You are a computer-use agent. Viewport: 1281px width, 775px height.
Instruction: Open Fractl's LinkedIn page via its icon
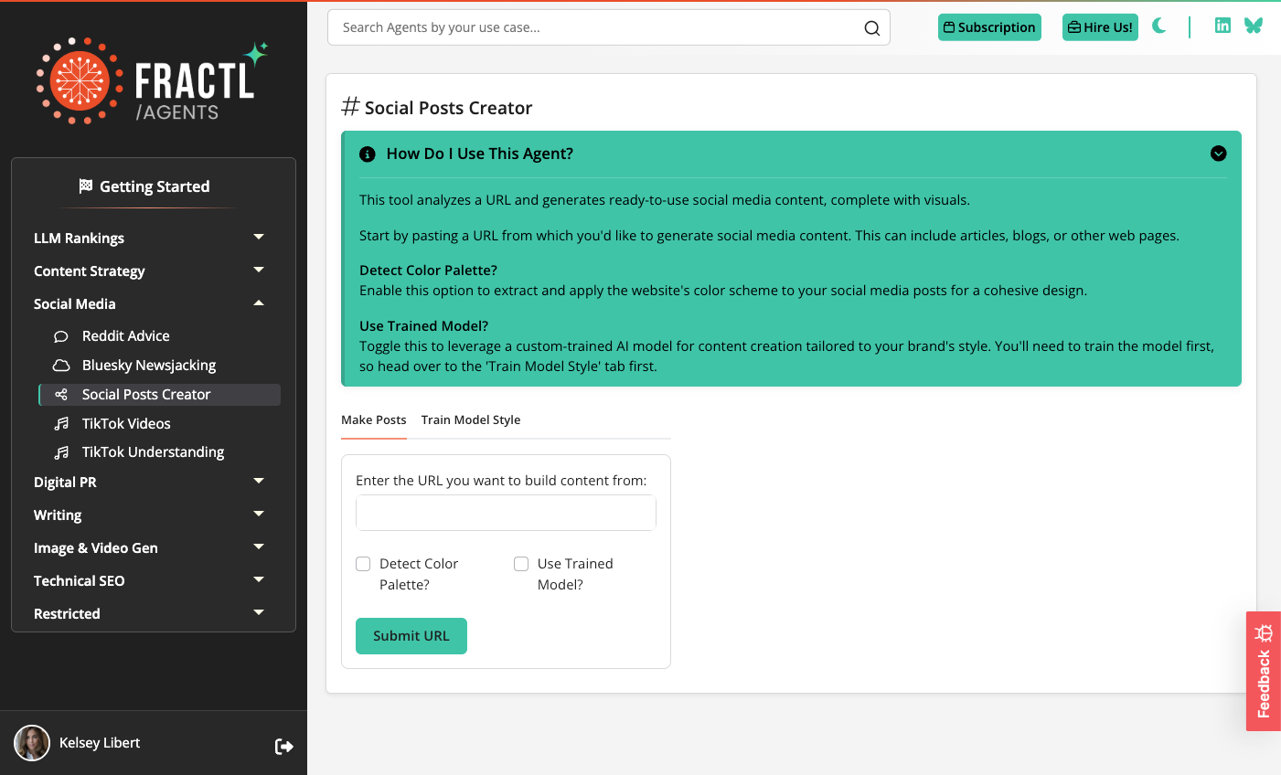pos(1222,26)
